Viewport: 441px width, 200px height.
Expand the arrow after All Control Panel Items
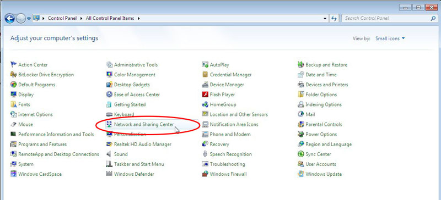pos(139,19)
